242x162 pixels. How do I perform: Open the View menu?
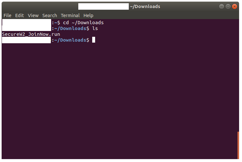point(33,15)
